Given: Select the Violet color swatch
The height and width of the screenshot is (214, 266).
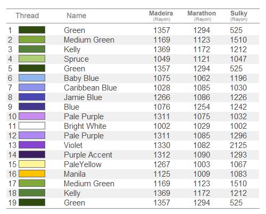Looking at the screenshot, I should pyautogui.click(x=32, y=145).
